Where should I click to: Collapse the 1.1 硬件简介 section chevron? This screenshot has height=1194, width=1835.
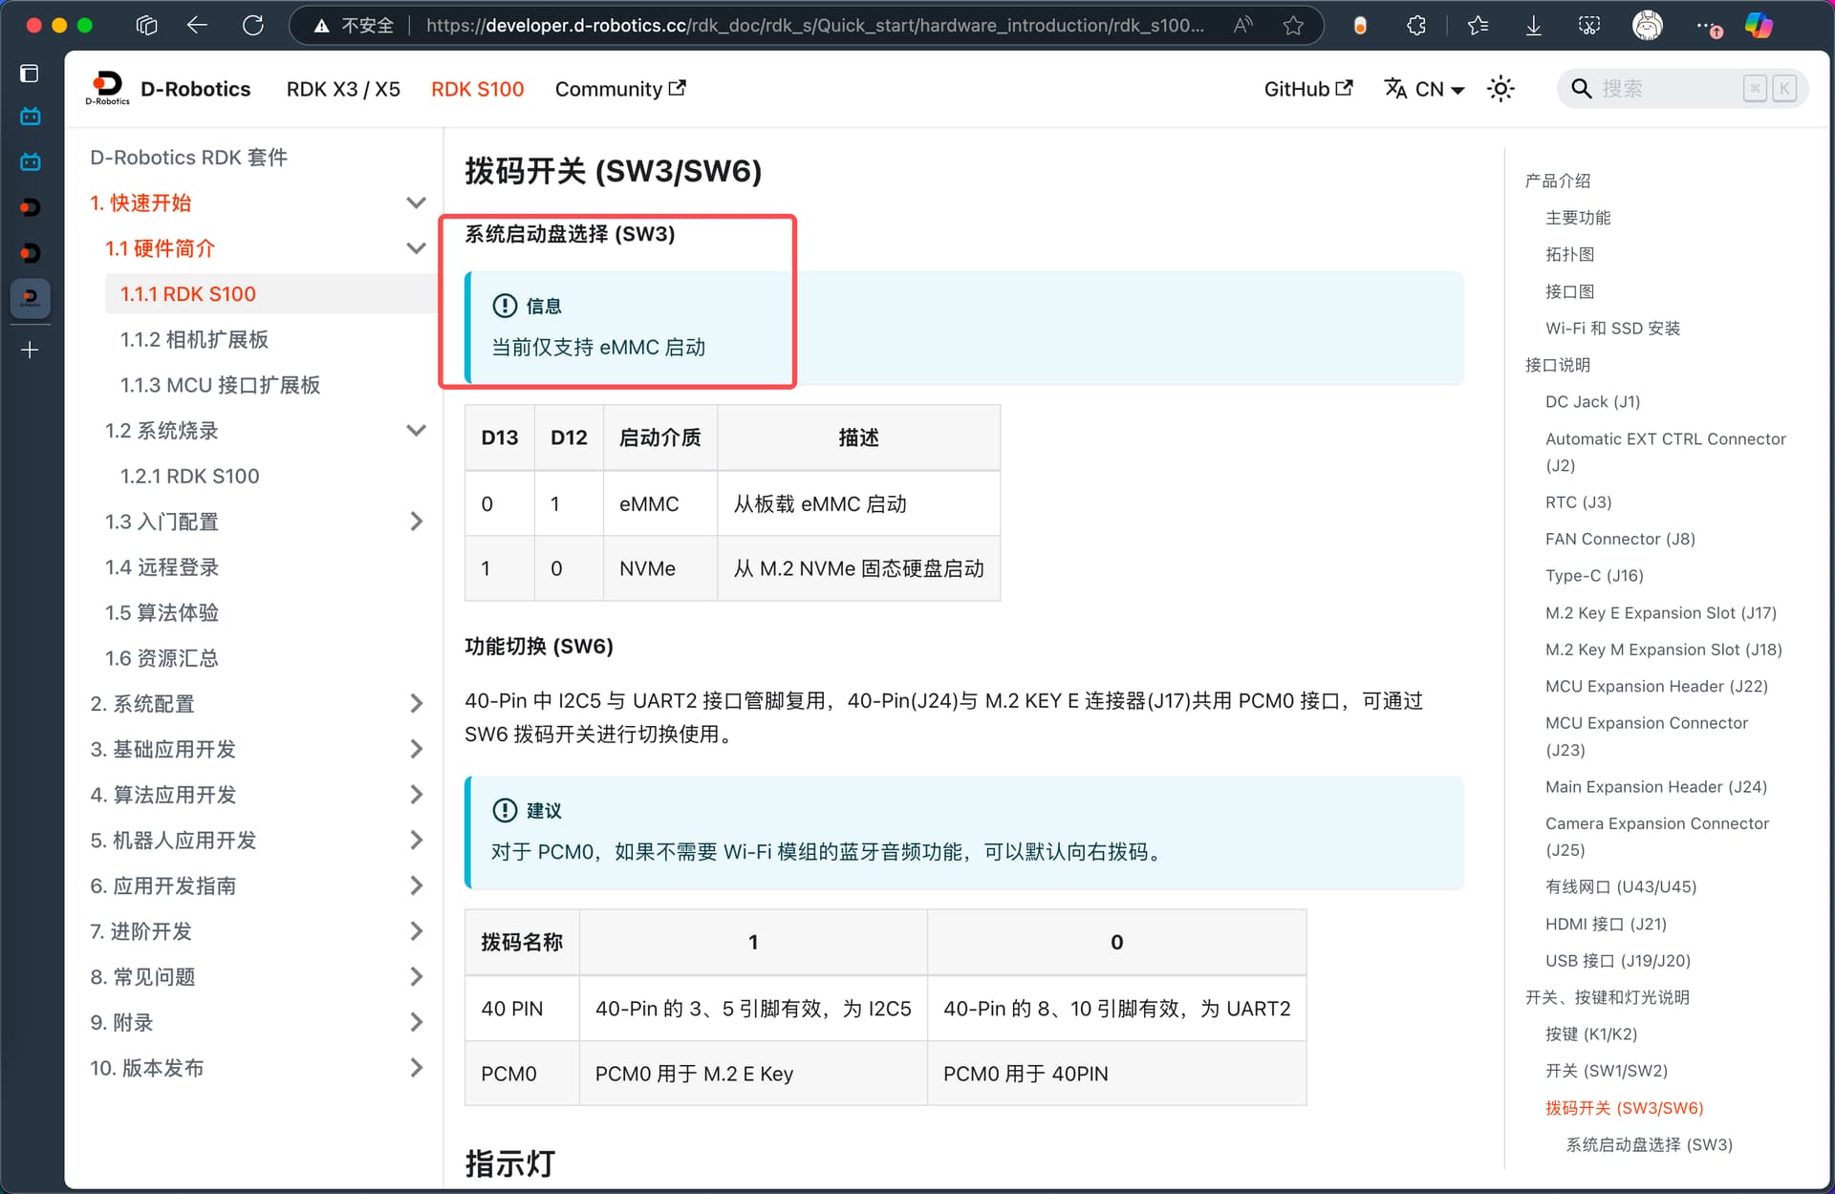pos(416,248)
